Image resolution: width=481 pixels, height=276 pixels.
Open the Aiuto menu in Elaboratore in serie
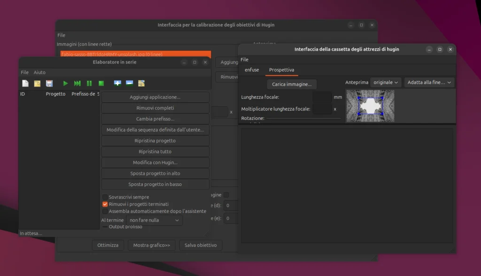pyautogui.click(x=39, y=73)
